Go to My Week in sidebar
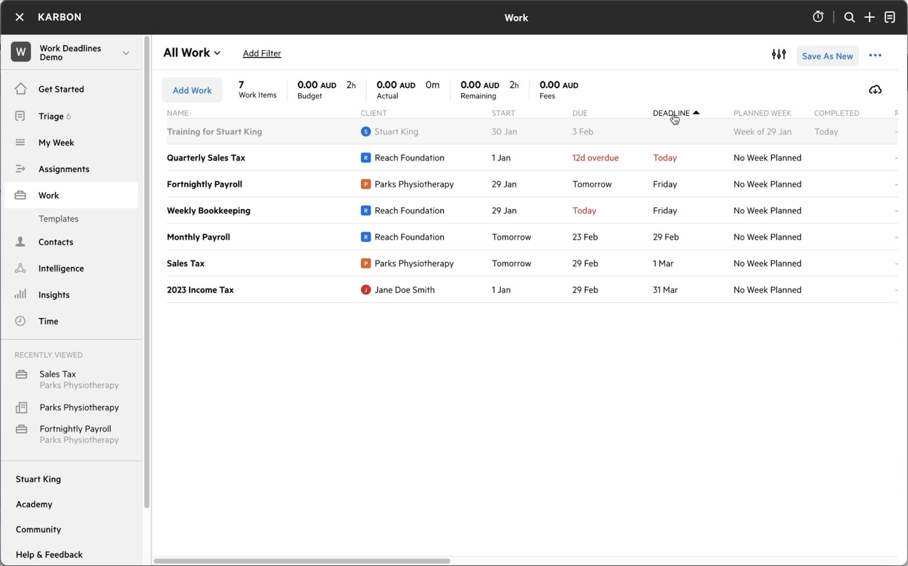Viewport: 908px width, 566px height. click(56, 142)
